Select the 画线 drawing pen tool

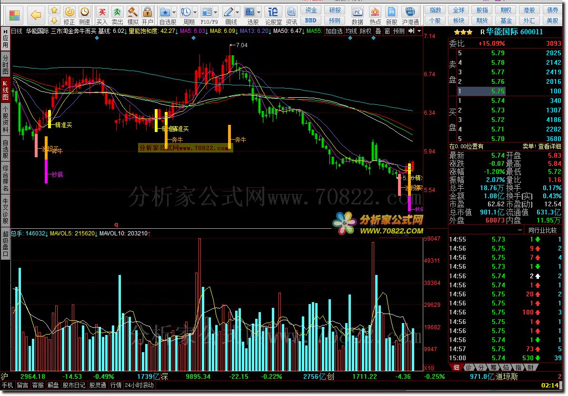point(228,12)
